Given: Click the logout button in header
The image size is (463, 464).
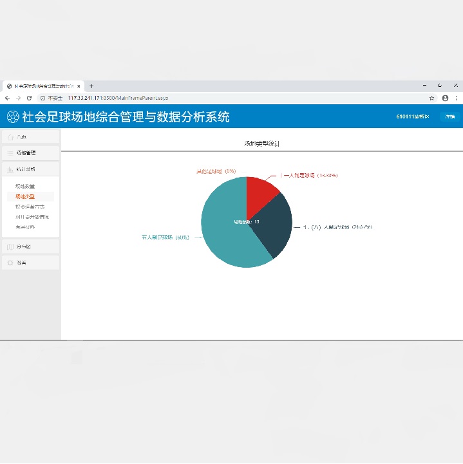Looking at the screenshot, I should click(x=449, y=116).
